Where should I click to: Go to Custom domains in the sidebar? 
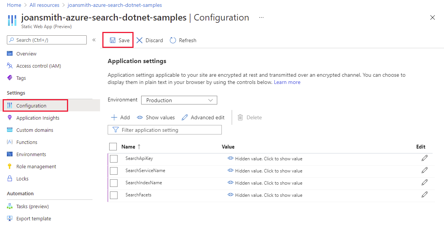(x=35, y=130)
